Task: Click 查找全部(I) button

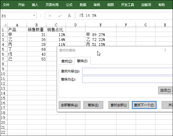Action: (x=119, y=105)
